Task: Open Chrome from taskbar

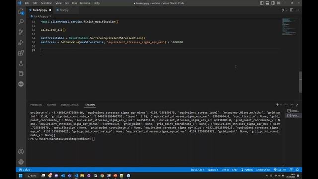Action: point(102,176)
